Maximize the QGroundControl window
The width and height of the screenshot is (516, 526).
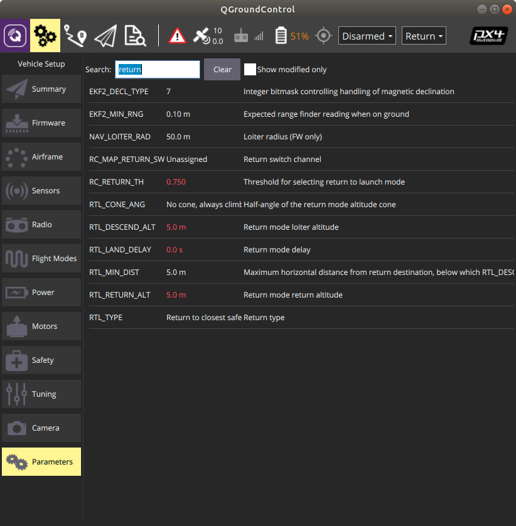(x=495, y=9)
